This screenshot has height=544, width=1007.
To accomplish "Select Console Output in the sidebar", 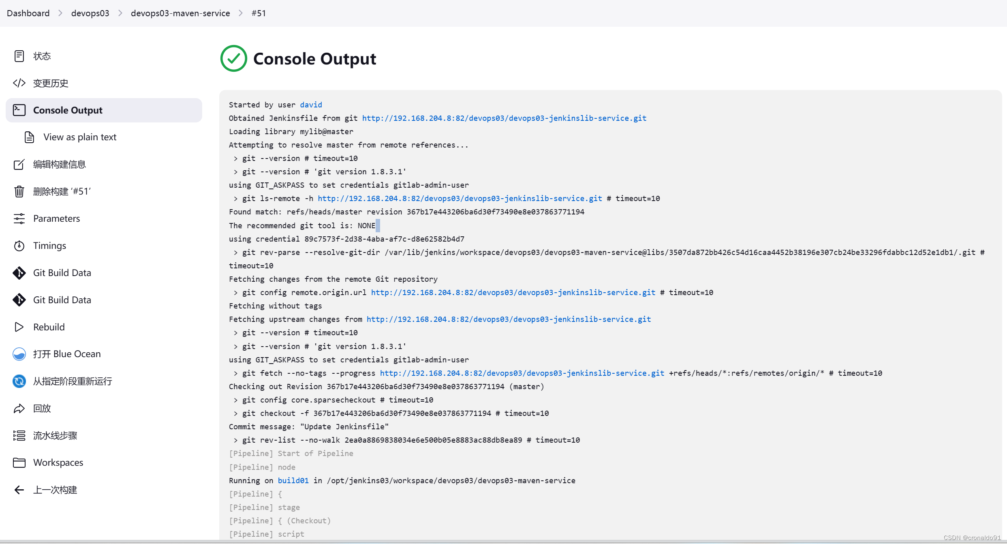I will tap(104, 110).
